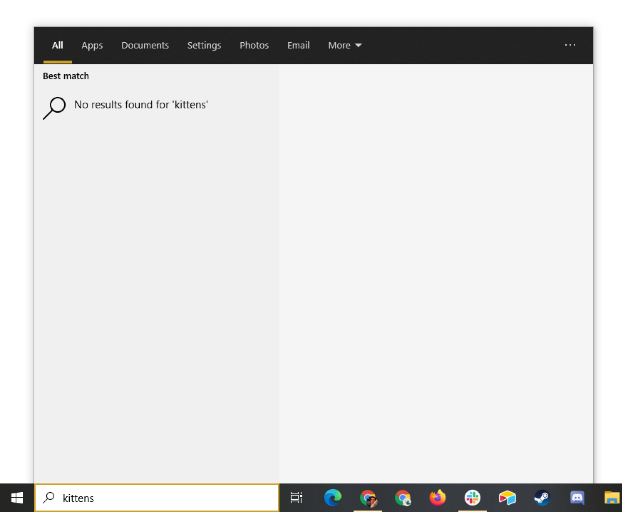This screenshot has width=622, height=512.
Task: Click the Windows Start button
Action: tap(17, 498)
